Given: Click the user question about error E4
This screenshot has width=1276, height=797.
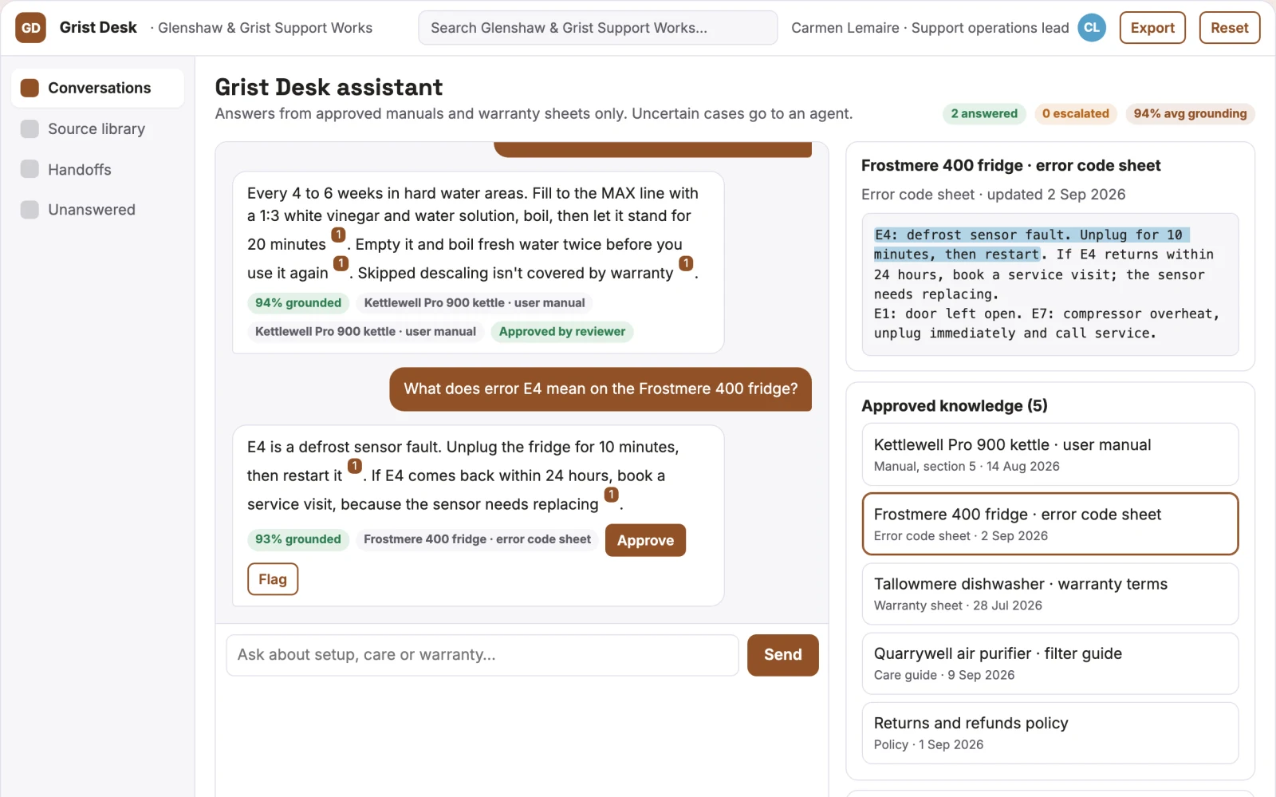Looking at the screenshot, I should (601, 389).
